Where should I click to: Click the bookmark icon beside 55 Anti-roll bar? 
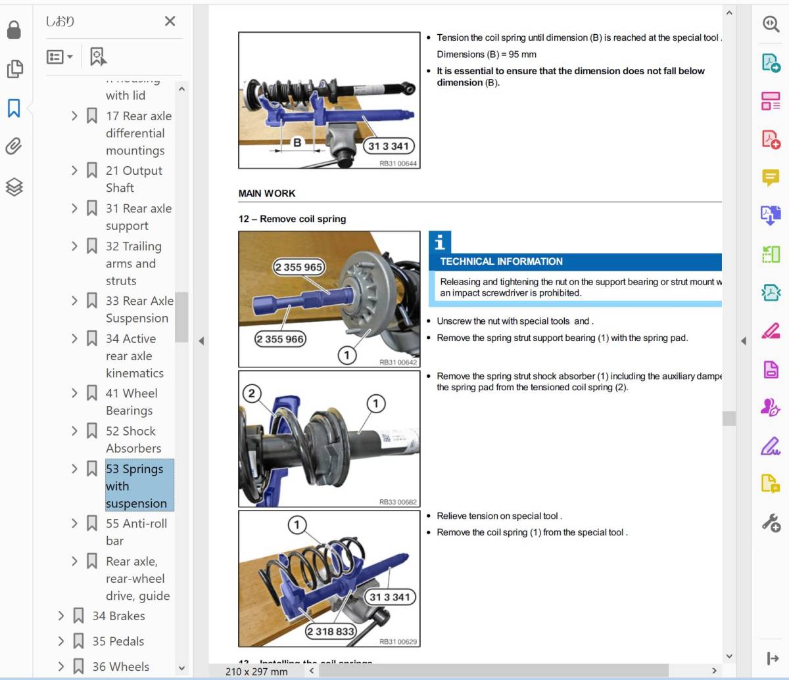click(x=92, y=523)
